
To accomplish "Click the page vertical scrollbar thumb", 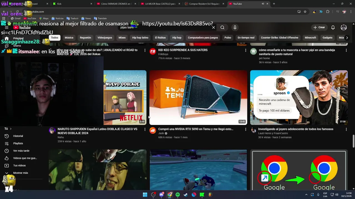I will tap(353, 141).
